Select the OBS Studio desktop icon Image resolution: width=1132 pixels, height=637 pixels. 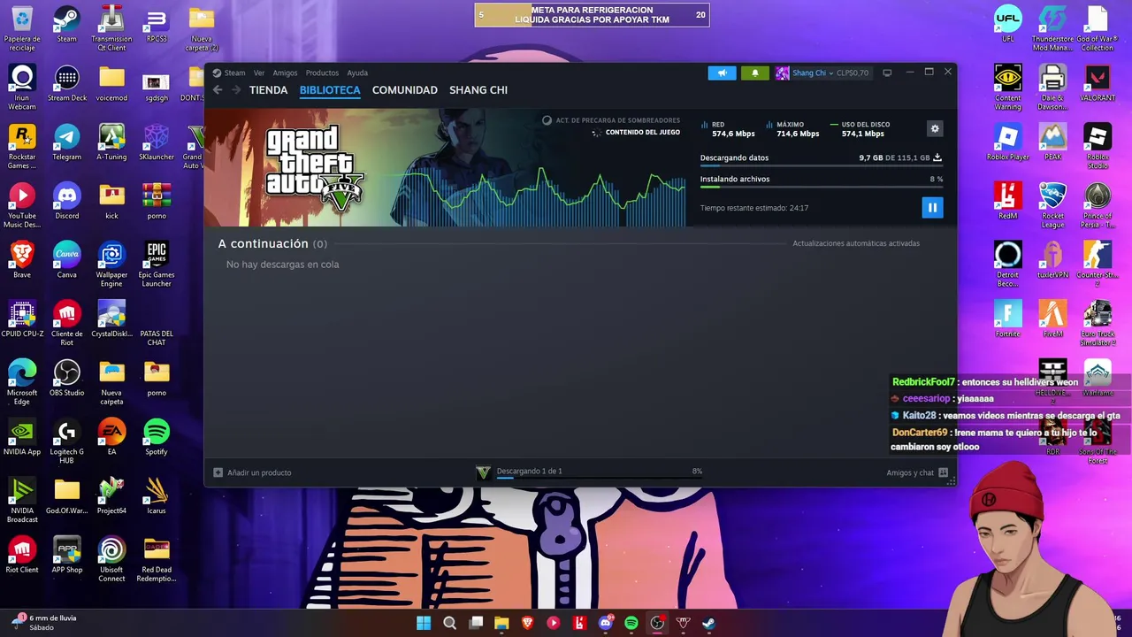pyautogui.click(x=66, y=379)
